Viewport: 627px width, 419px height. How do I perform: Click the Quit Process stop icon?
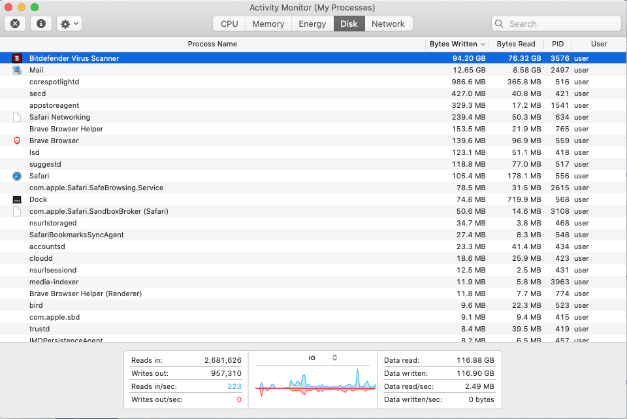pyautogui.click(x=15, y=24)
